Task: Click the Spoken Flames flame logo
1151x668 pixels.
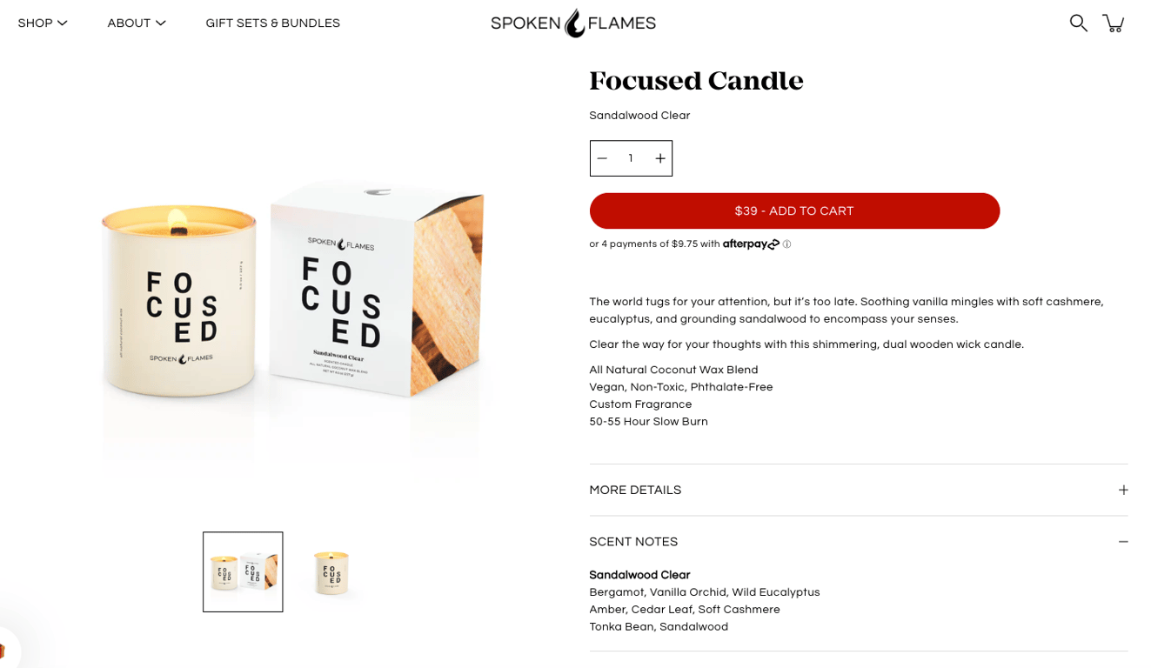Action: (573, 22)
